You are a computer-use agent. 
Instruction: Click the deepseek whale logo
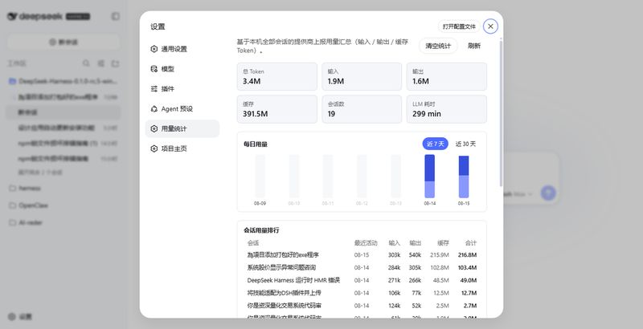coord(12,16)
